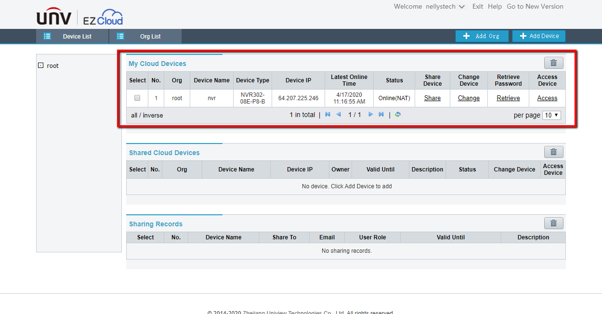Click the trash icon in Sharing Records
This screenshot has height=314, width=602.
point(553,223)
